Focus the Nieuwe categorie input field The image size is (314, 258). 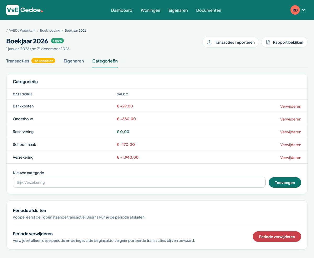139,182
